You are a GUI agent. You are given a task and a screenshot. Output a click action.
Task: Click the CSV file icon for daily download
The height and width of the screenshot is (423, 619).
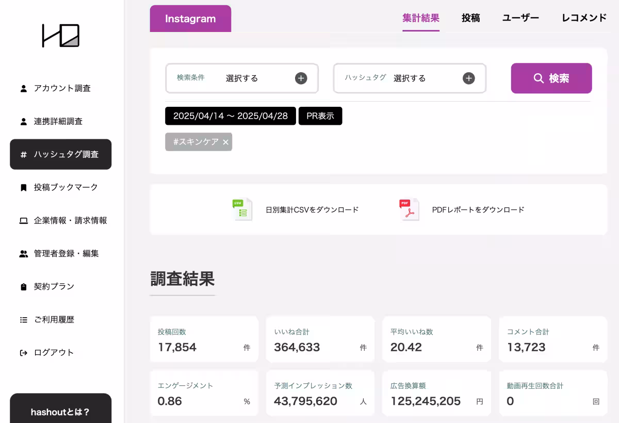pos(242,209)
